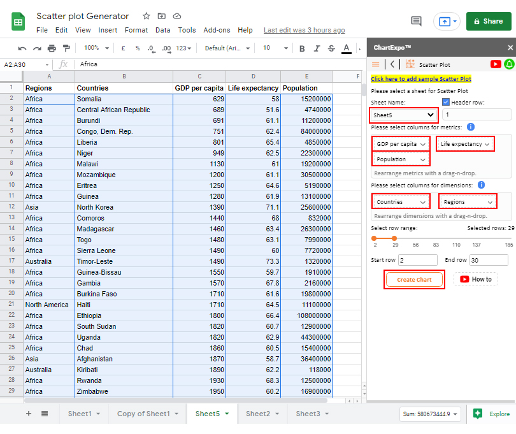Click the Redo arrow in toolbar
This screenshot has width=516, height=434.
[x=37, y=48]
